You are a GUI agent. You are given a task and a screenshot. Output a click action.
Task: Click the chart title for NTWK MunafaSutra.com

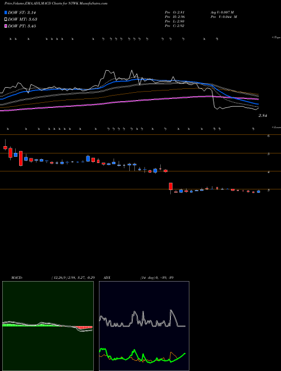(56, 3)
